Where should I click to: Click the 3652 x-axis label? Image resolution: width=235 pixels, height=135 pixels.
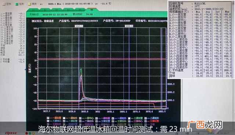98,112
